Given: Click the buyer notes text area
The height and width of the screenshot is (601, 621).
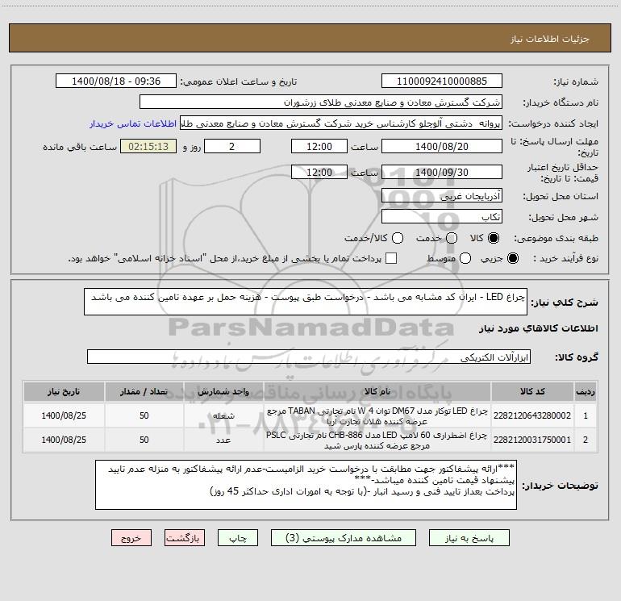Looking at the screenshot, I should point(306,485).
